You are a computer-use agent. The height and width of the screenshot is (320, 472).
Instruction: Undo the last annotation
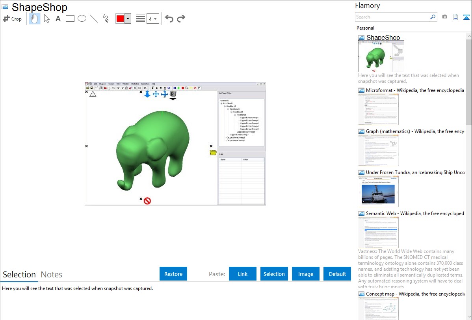coord(169,19)
